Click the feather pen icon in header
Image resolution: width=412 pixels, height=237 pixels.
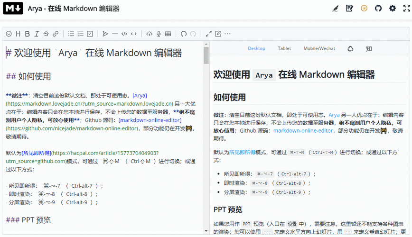pos(335,9)
